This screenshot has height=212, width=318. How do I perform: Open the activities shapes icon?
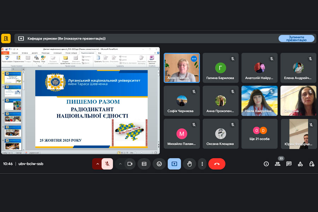[300, 164]
